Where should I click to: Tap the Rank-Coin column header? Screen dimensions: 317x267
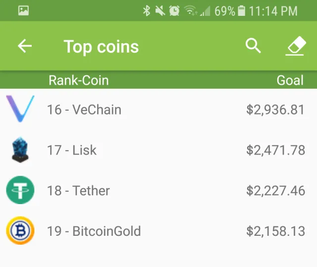point(78,80)
